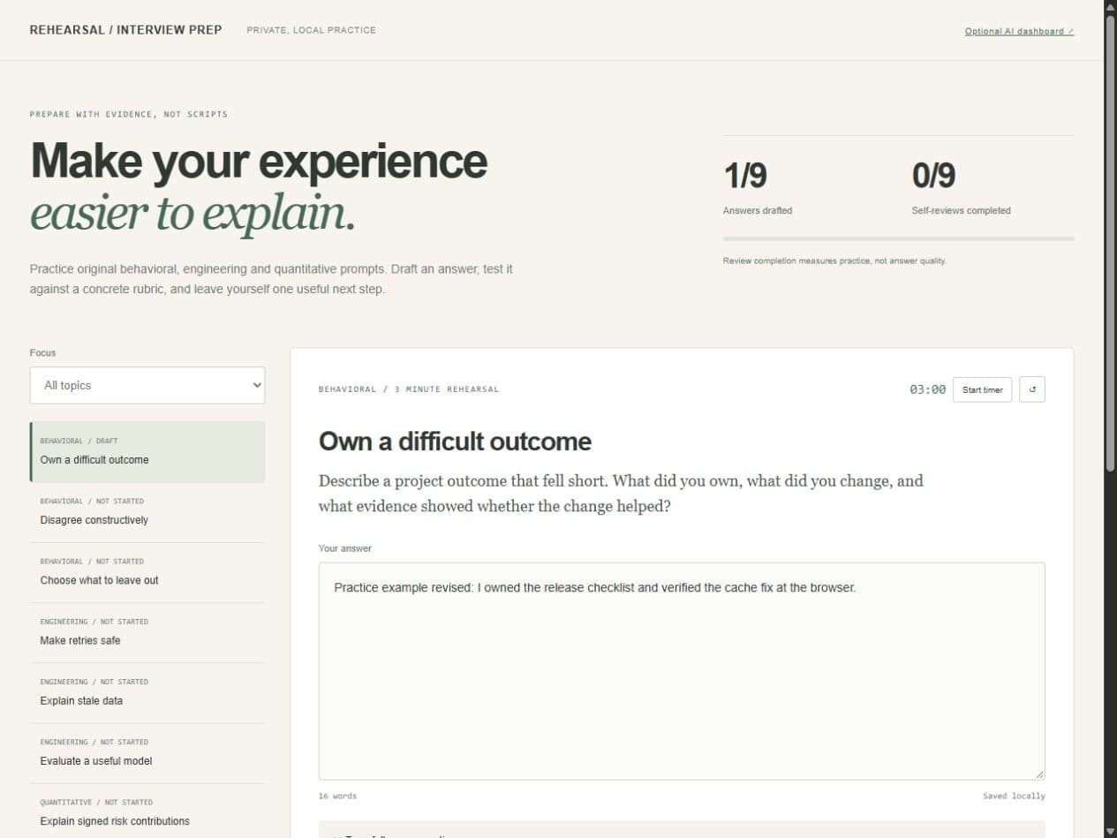Click the Private, local practice label
This screenshot has width=1117, height=838.
(x=311, y=30)
